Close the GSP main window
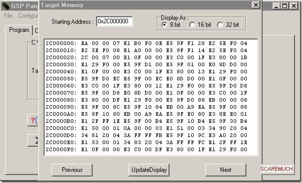 (294, 6)
